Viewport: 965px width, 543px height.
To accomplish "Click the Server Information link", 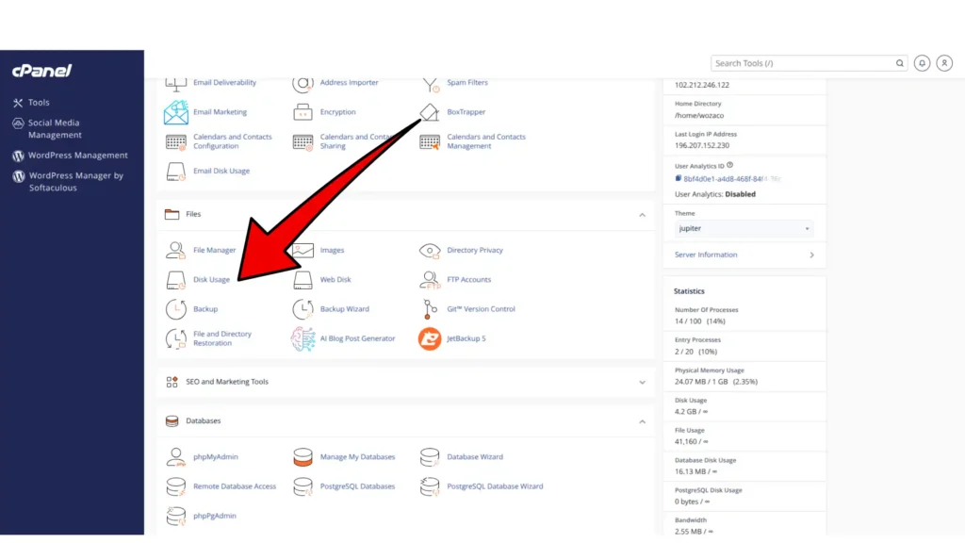I will tap(705, 255).
